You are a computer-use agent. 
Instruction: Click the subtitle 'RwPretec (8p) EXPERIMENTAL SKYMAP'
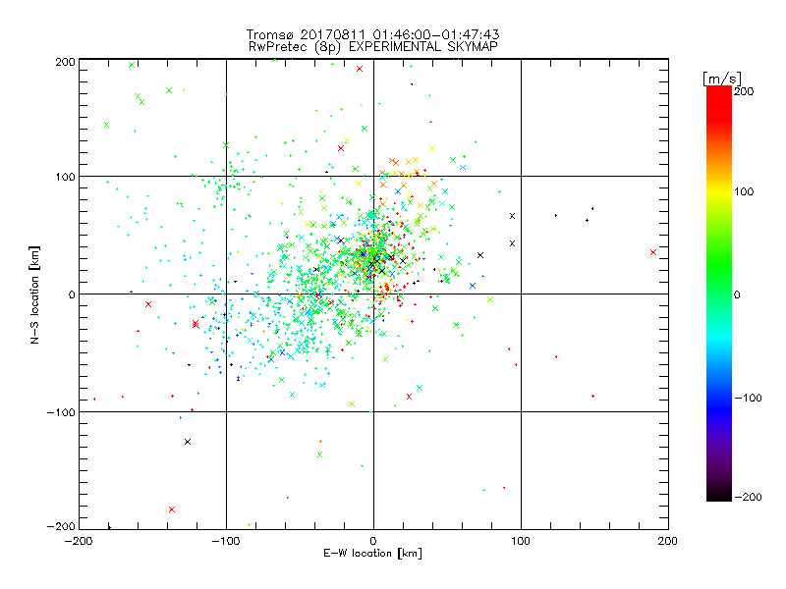tap(373, 46)
